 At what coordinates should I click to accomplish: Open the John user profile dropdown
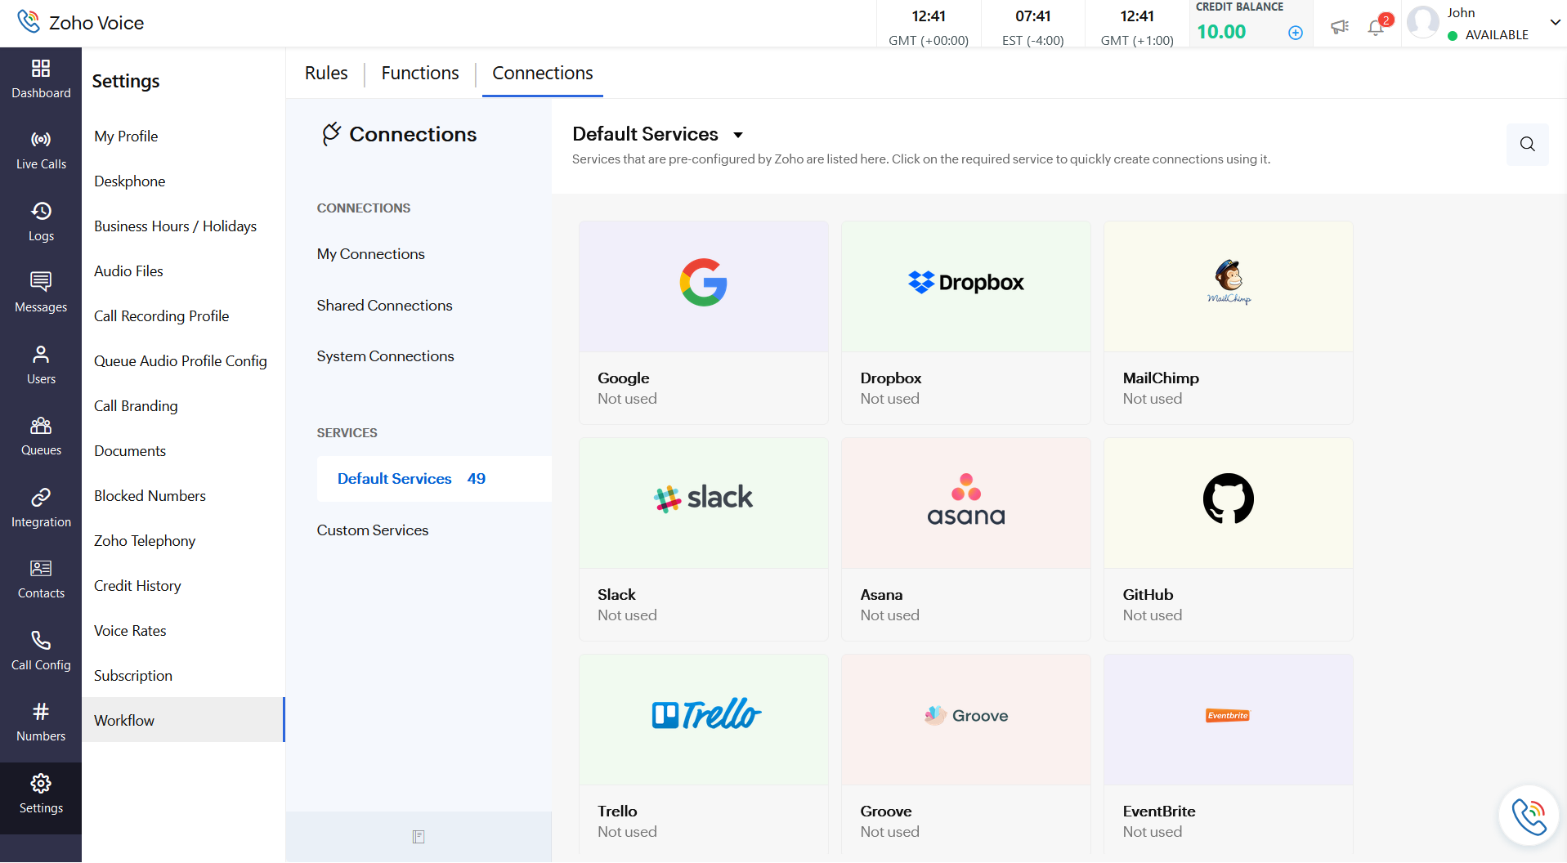(1555, 23)
